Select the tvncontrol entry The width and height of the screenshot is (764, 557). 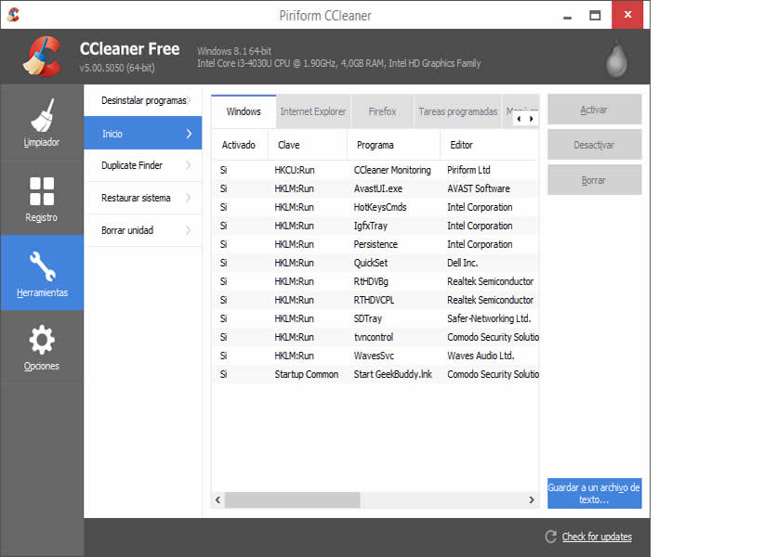[x=374, y=337]
